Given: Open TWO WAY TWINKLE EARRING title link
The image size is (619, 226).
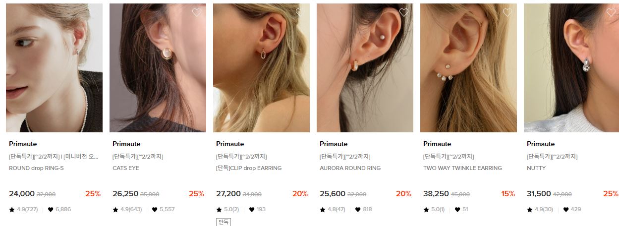Looking at the screenshot, I should [462, 168].
